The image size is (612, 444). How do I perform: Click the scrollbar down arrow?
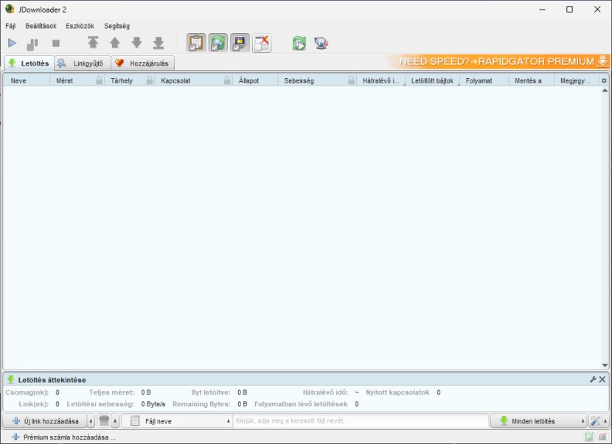click(x=605, y=366)
